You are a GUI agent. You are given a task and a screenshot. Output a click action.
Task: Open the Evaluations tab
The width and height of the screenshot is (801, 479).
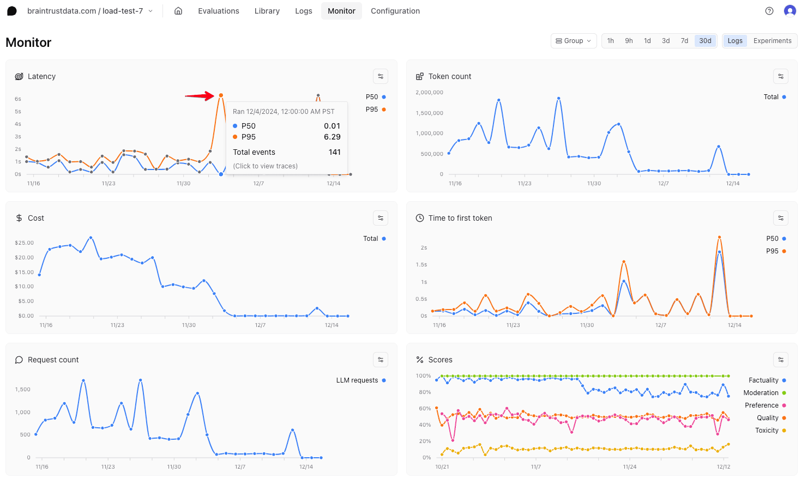218,11
